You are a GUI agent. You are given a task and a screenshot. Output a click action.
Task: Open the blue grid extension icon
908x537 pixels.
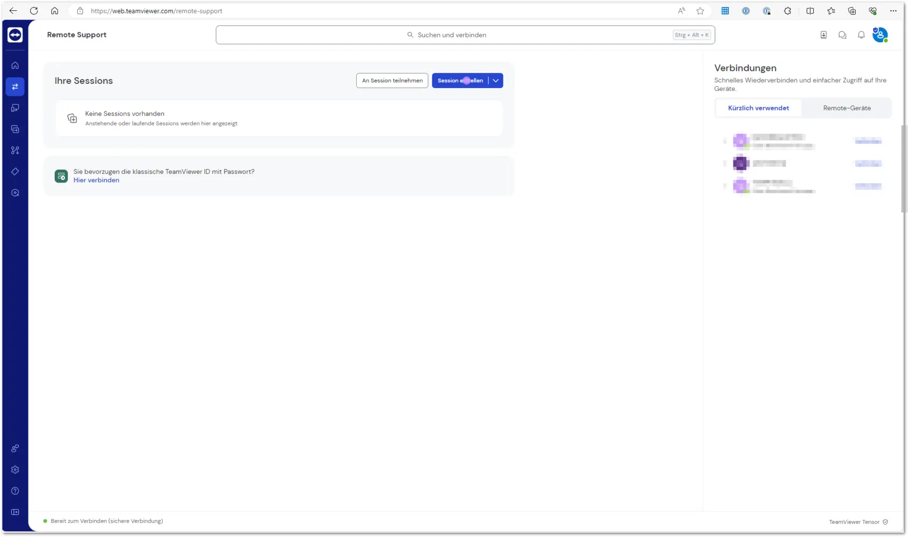[725, 11]
